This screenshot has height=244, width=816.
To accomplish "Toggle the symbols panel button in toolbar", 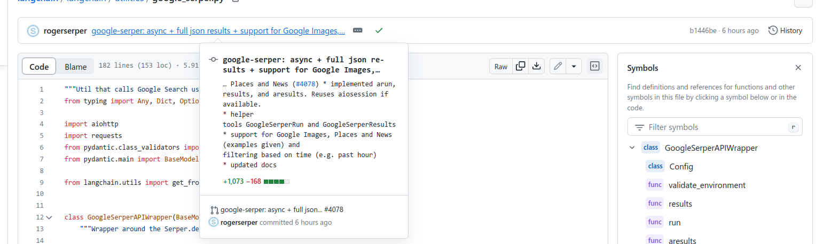I will pyautogui.click(x=594, y=67).
